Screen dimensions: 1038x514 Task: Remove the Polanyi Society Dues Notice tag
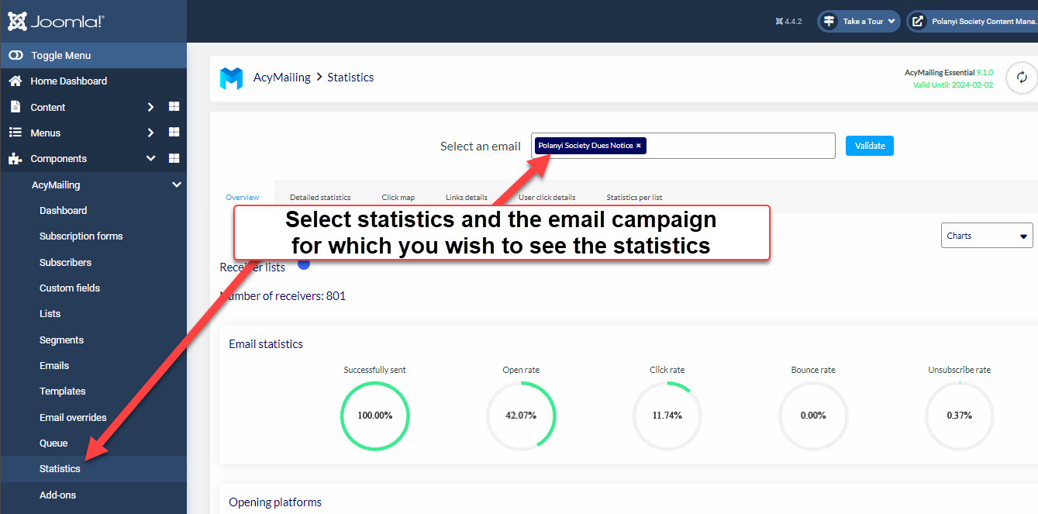[639, 146]
